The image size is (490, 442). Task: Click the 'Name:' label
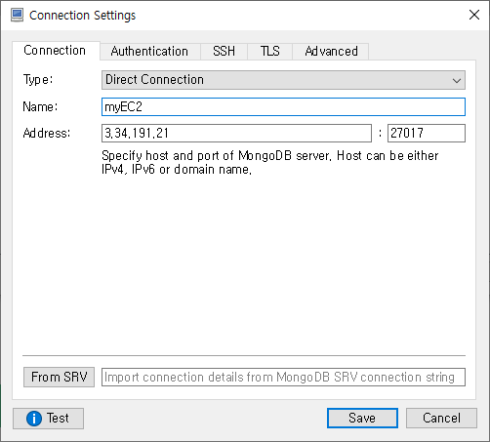(x=40, y=106)
